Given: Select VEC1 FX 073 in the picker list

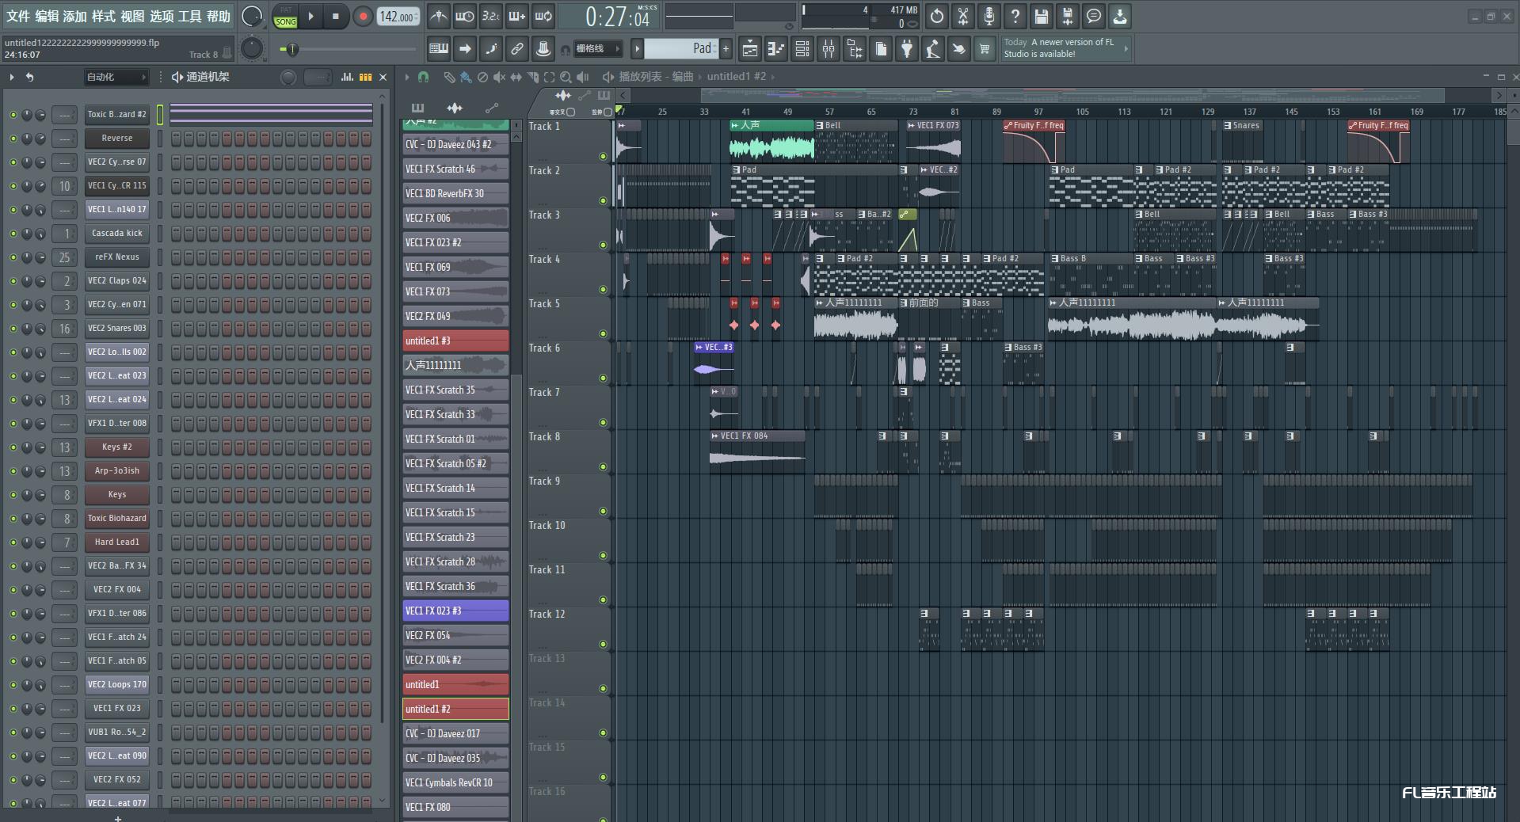Looking at the screenshot, I should point(455,291).
